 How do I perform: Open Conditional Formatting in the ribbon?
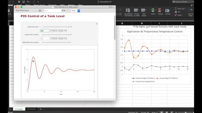(x=128, y=13)
